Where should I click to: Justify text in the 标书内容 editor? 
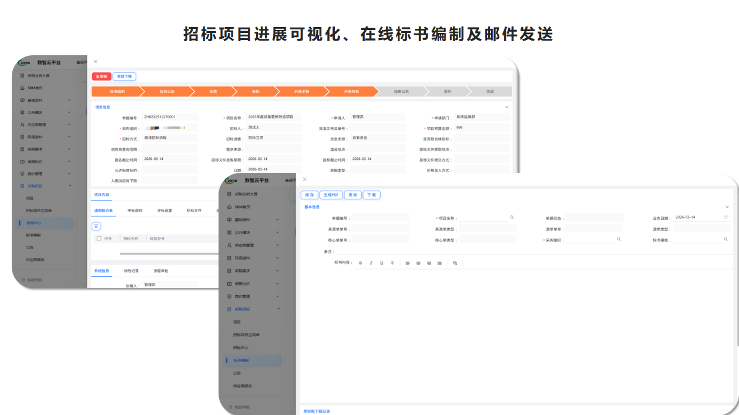point(439,263)
